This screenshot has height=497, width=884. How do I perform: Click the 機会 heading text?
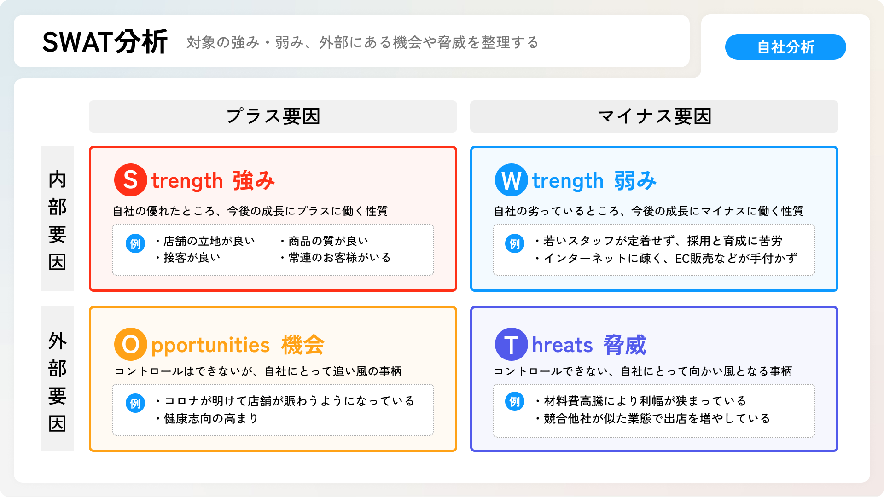303,345
